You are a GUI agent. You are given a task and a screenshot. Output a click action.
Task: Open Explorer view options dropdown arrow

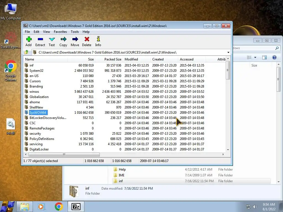point(255,57)
